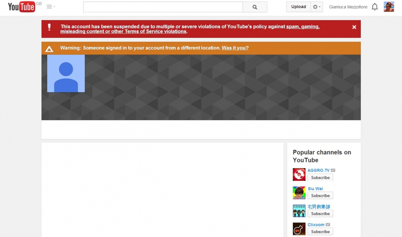Open the Clixoom channel link

click(316, 225)
